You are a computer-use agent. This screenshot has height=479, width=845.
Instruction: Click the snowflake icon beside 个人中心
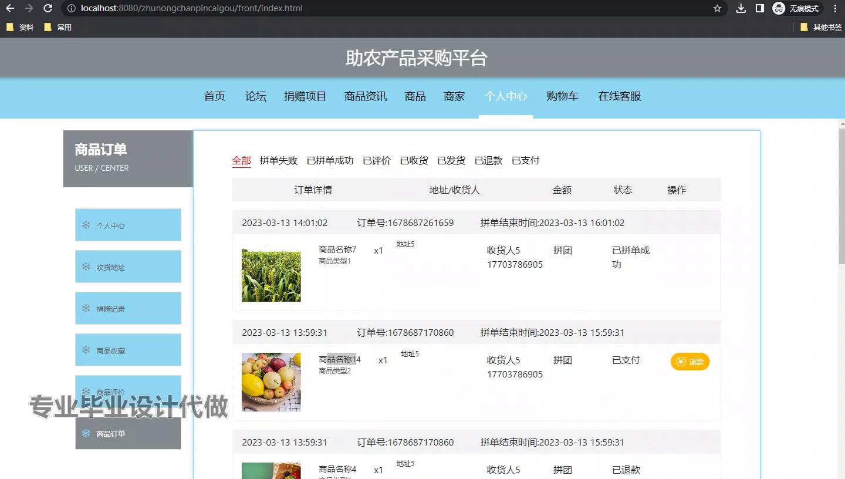[x=86, y=225]
